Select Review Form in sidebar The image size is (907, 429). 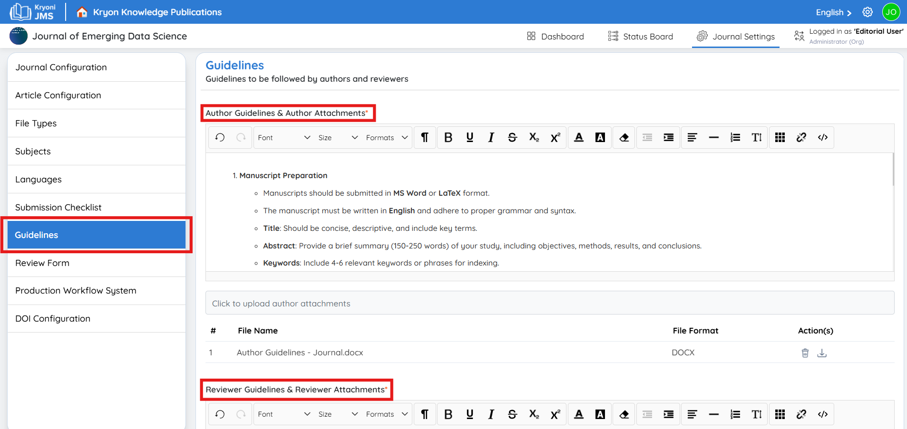pos(42,263)
